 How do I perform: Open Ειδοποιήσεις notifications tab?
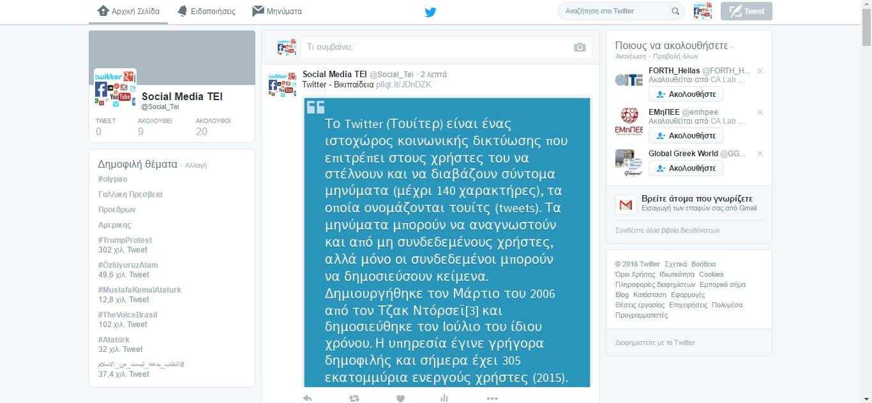click(206, 11)
